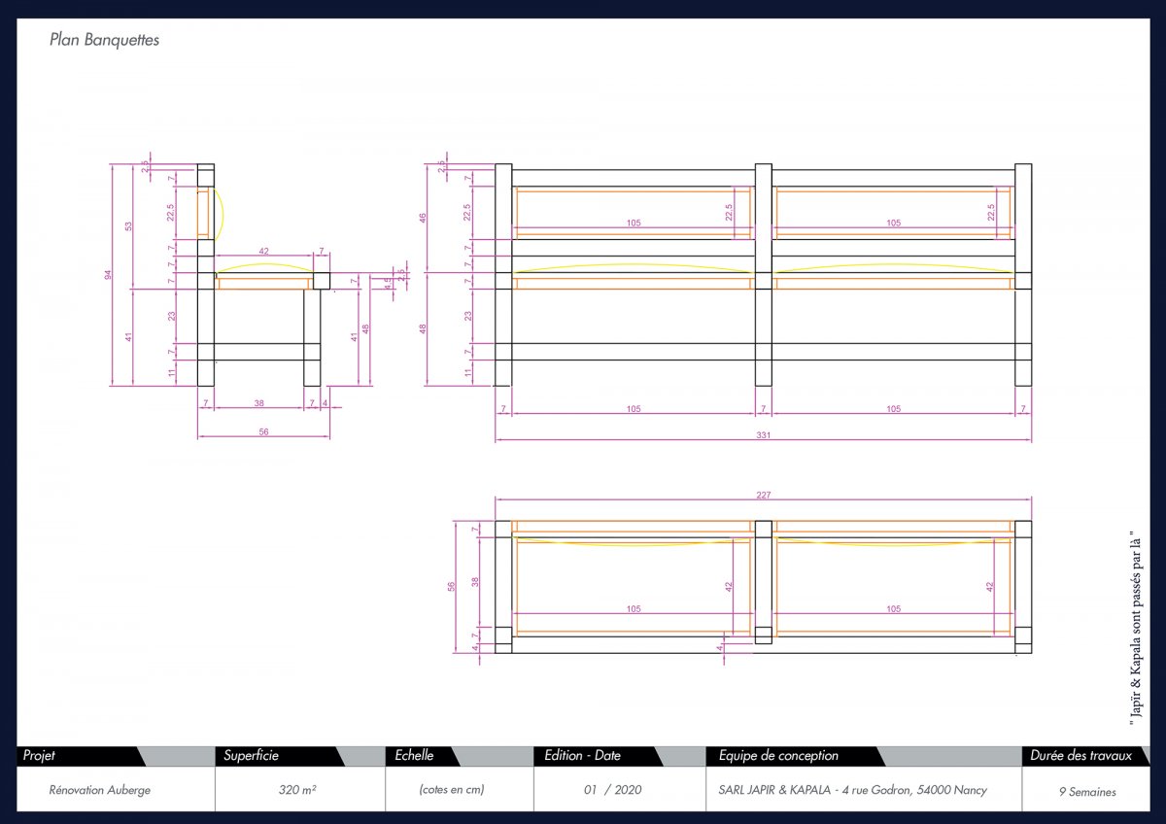Click the 227 dimension above the top view
The width and height of the screenshot is (1166, 824).
pos(764,496)
